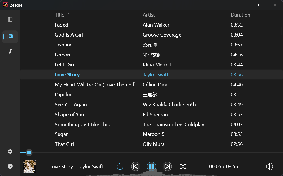The image size is (283, 176).
Task: Click the 04:40 duration cell
Action: [237, 85]
